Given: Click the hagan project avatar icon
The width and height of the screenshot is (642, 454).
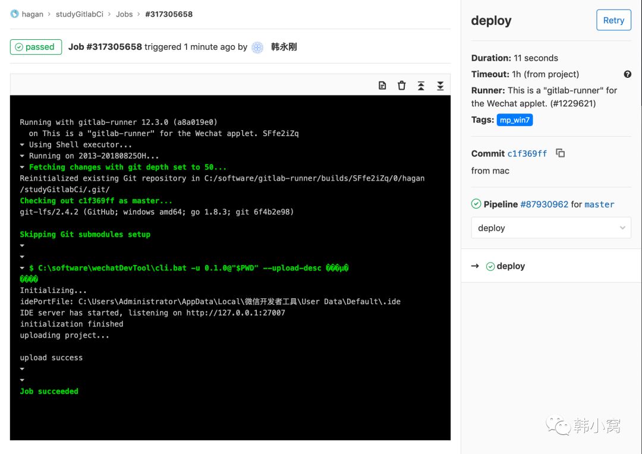Looking at the screenshot, I should [15, 14].
